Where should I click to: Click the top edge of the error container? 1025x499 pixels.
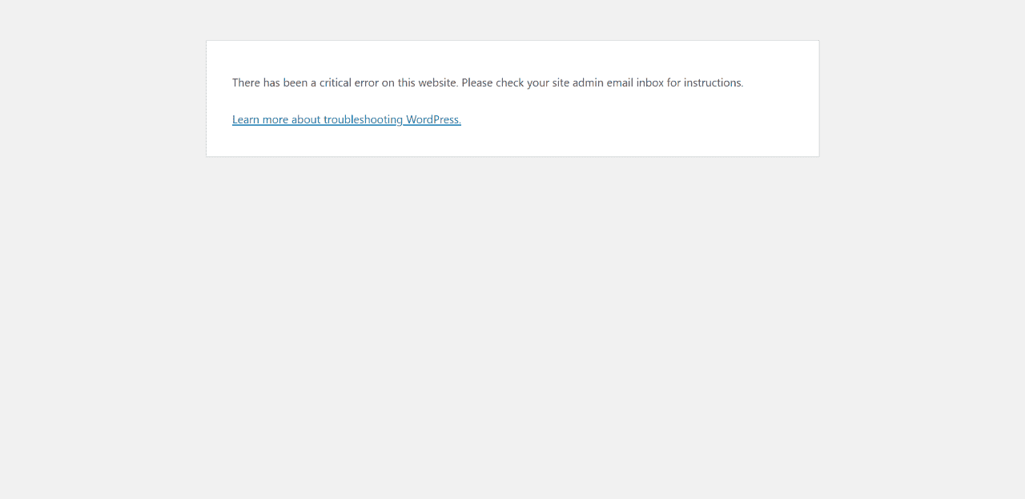coord(512,40)
